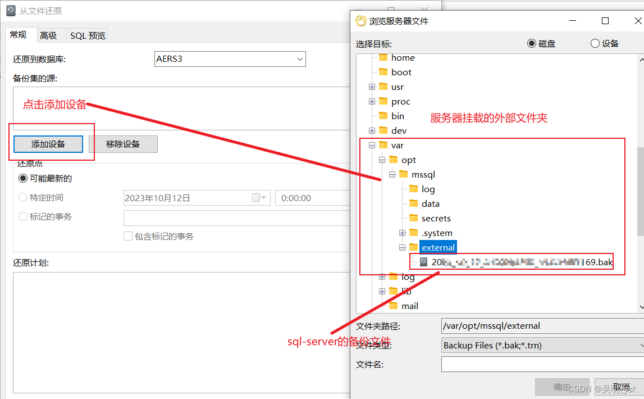Collapse the var folder node

372,145
